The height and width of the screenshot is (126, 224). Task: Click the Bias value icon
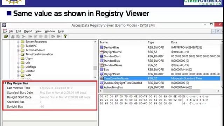point(101,69)
